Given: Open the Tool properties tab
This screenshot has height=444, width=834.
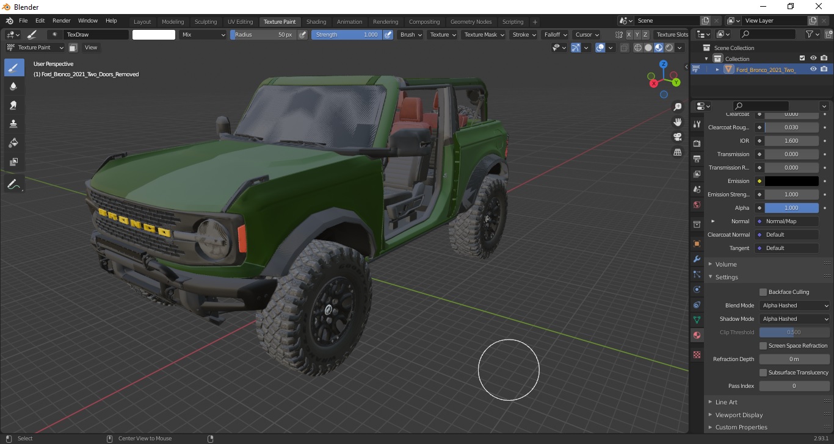Looking at the screenshot, I should pyautogui.click(x=697, y=124).
